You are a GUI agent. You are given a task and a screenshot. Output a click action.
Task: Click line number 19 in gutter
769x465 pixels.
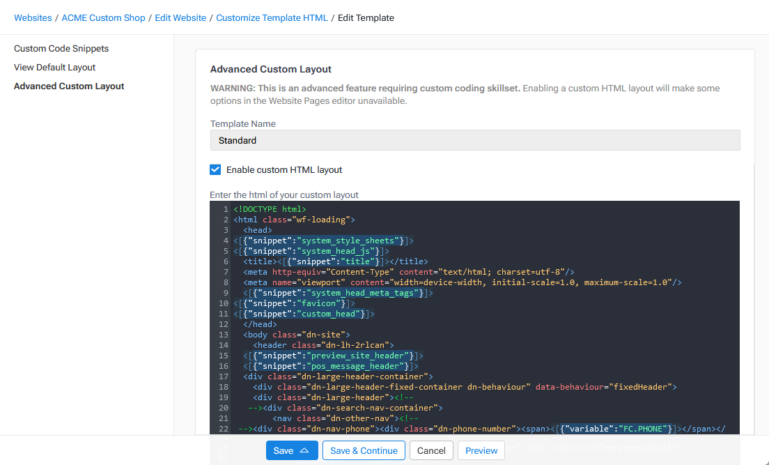coord(224,397)
